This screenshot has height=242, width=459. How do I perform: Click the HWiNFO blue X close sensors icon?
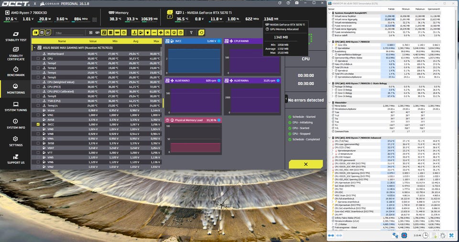tap(451, 235)
